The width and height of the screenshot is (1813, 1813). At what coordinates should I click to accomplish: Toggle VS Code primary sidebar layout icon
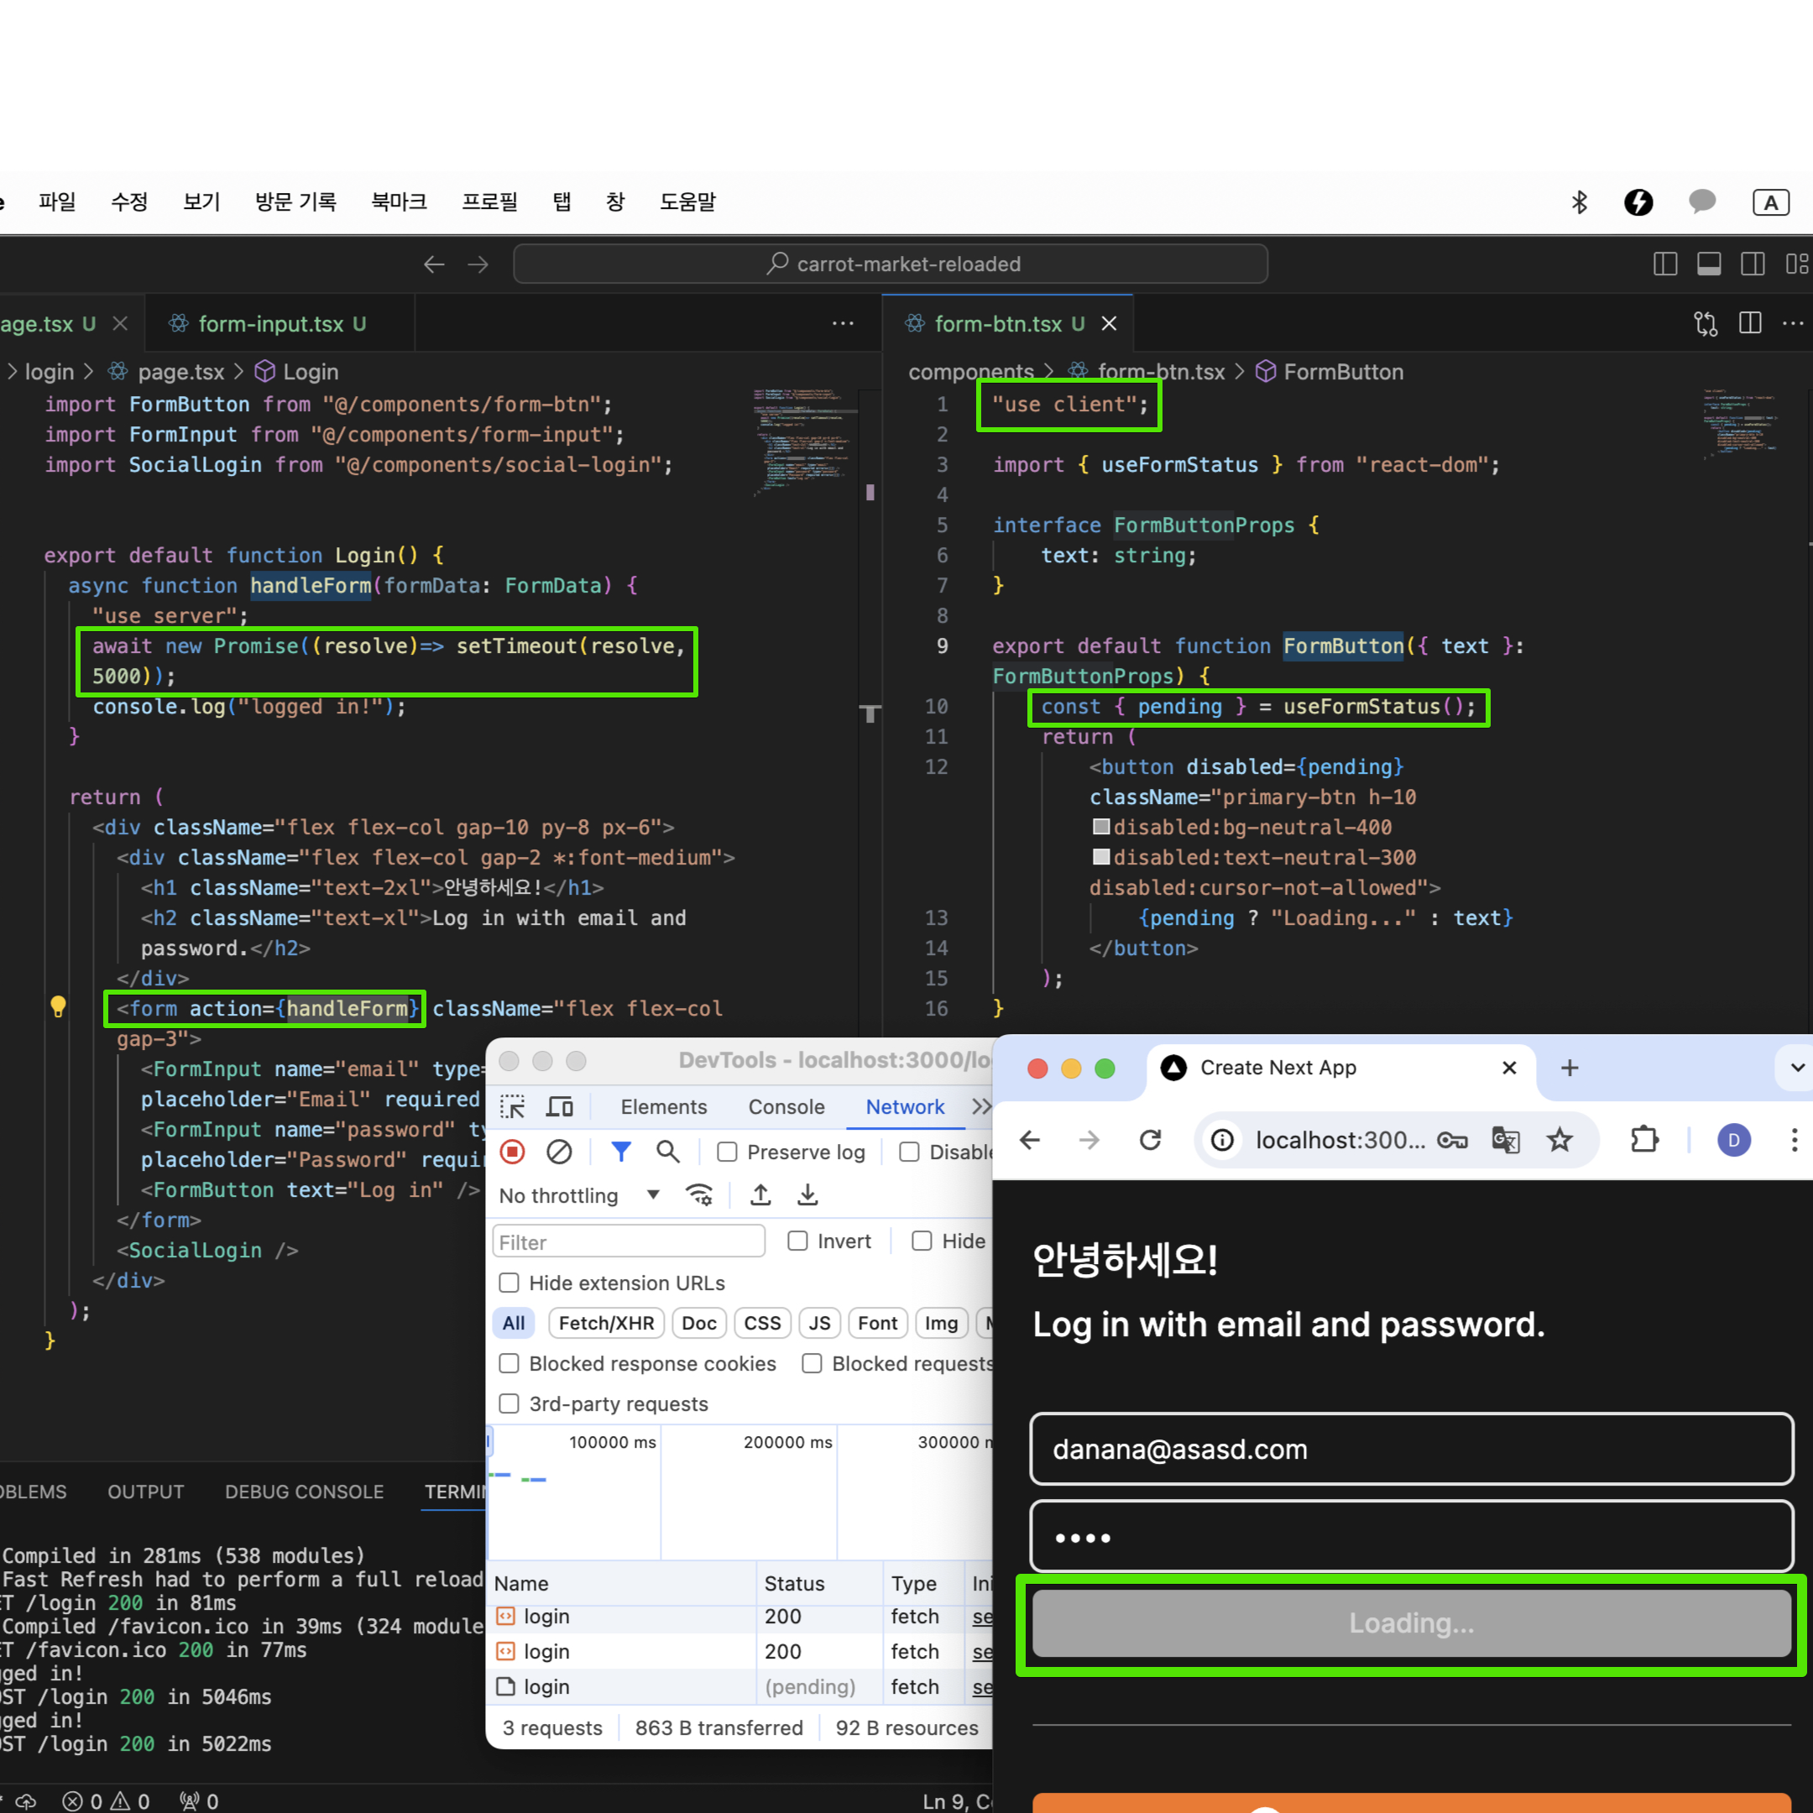click(x=1664, y=264)
